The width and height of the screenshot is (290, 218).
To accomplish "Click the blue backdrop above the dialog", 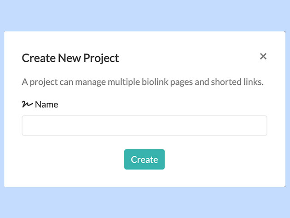I will [x=145, y=15].
